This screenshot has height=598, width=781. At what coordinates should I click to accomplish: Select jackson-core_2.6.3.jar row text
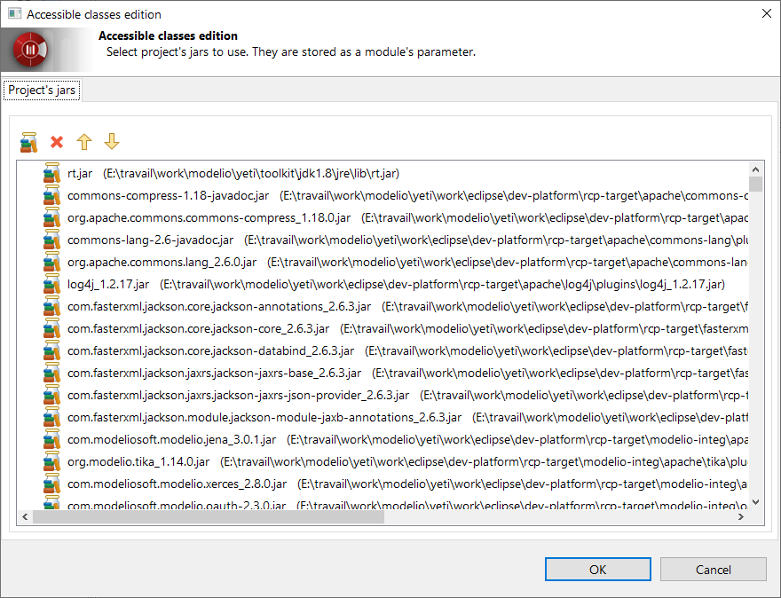(x=407, y=328)
